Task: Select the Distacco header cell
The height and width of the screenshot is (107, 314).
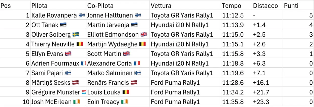Action: click(x=268, y=6)
